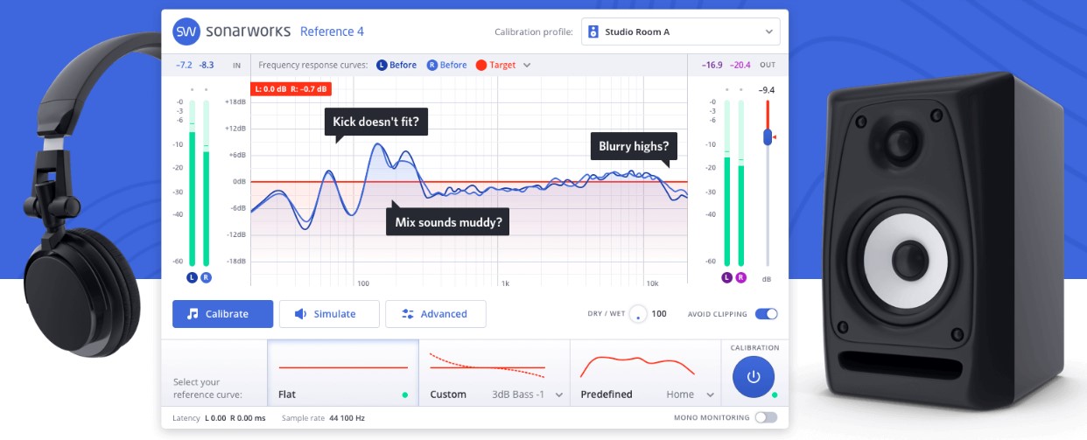Click the calibration power button
Image resolution: width=1087 pixels, height=440 pixels.
[754, 376]
